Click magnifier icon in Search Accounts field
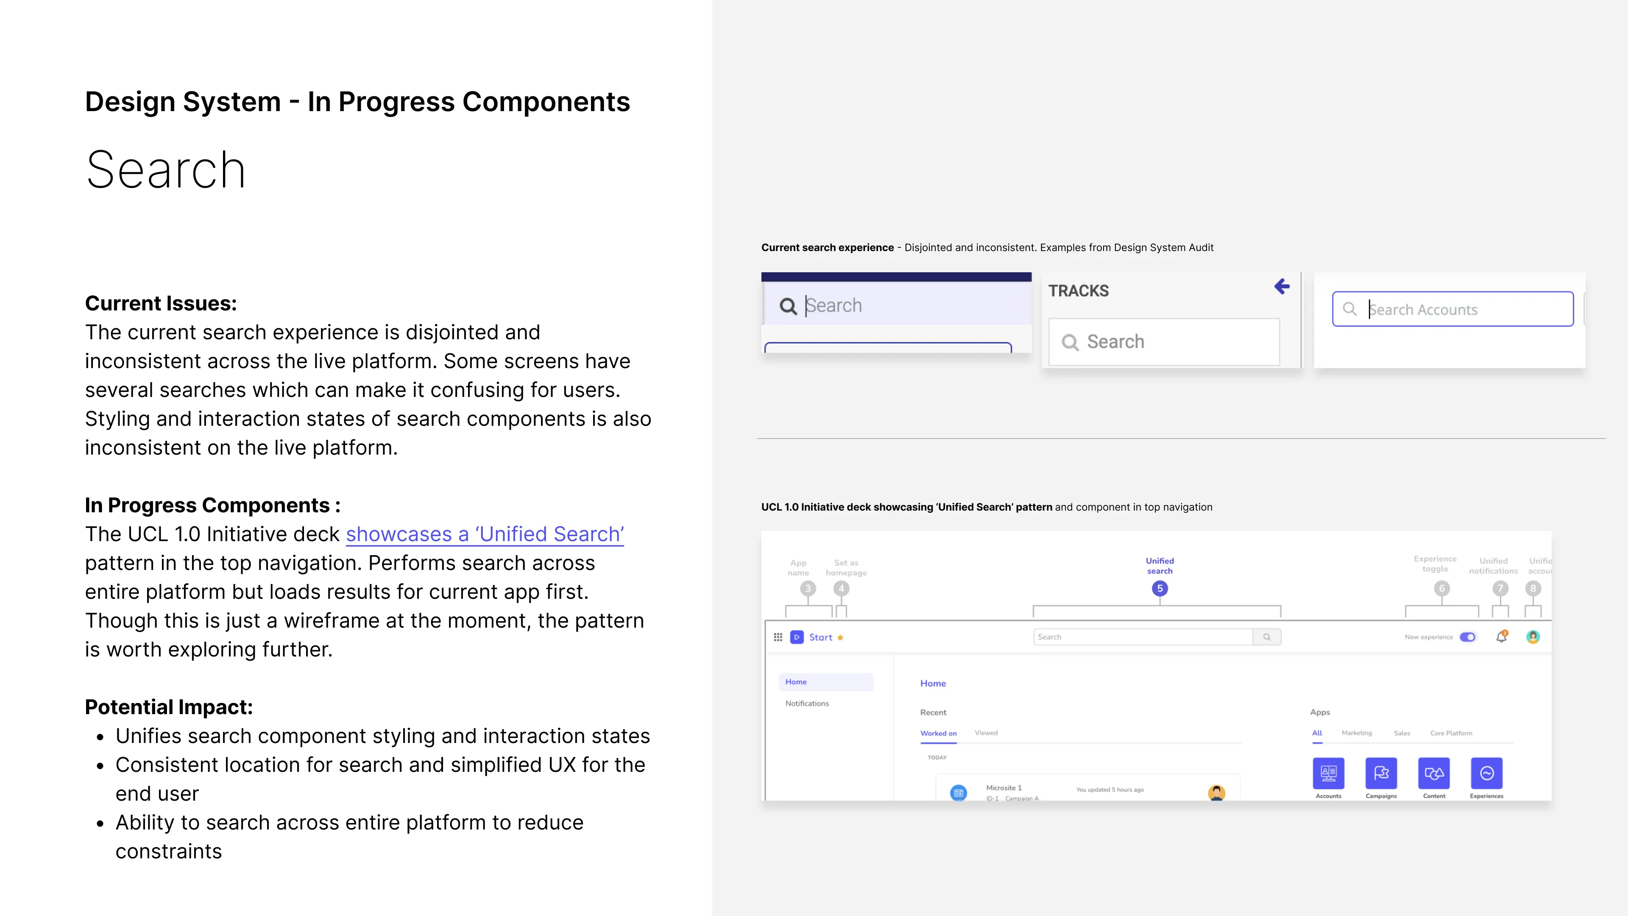The width and height of the screenshot is (1628, 916). (1349, 309)
